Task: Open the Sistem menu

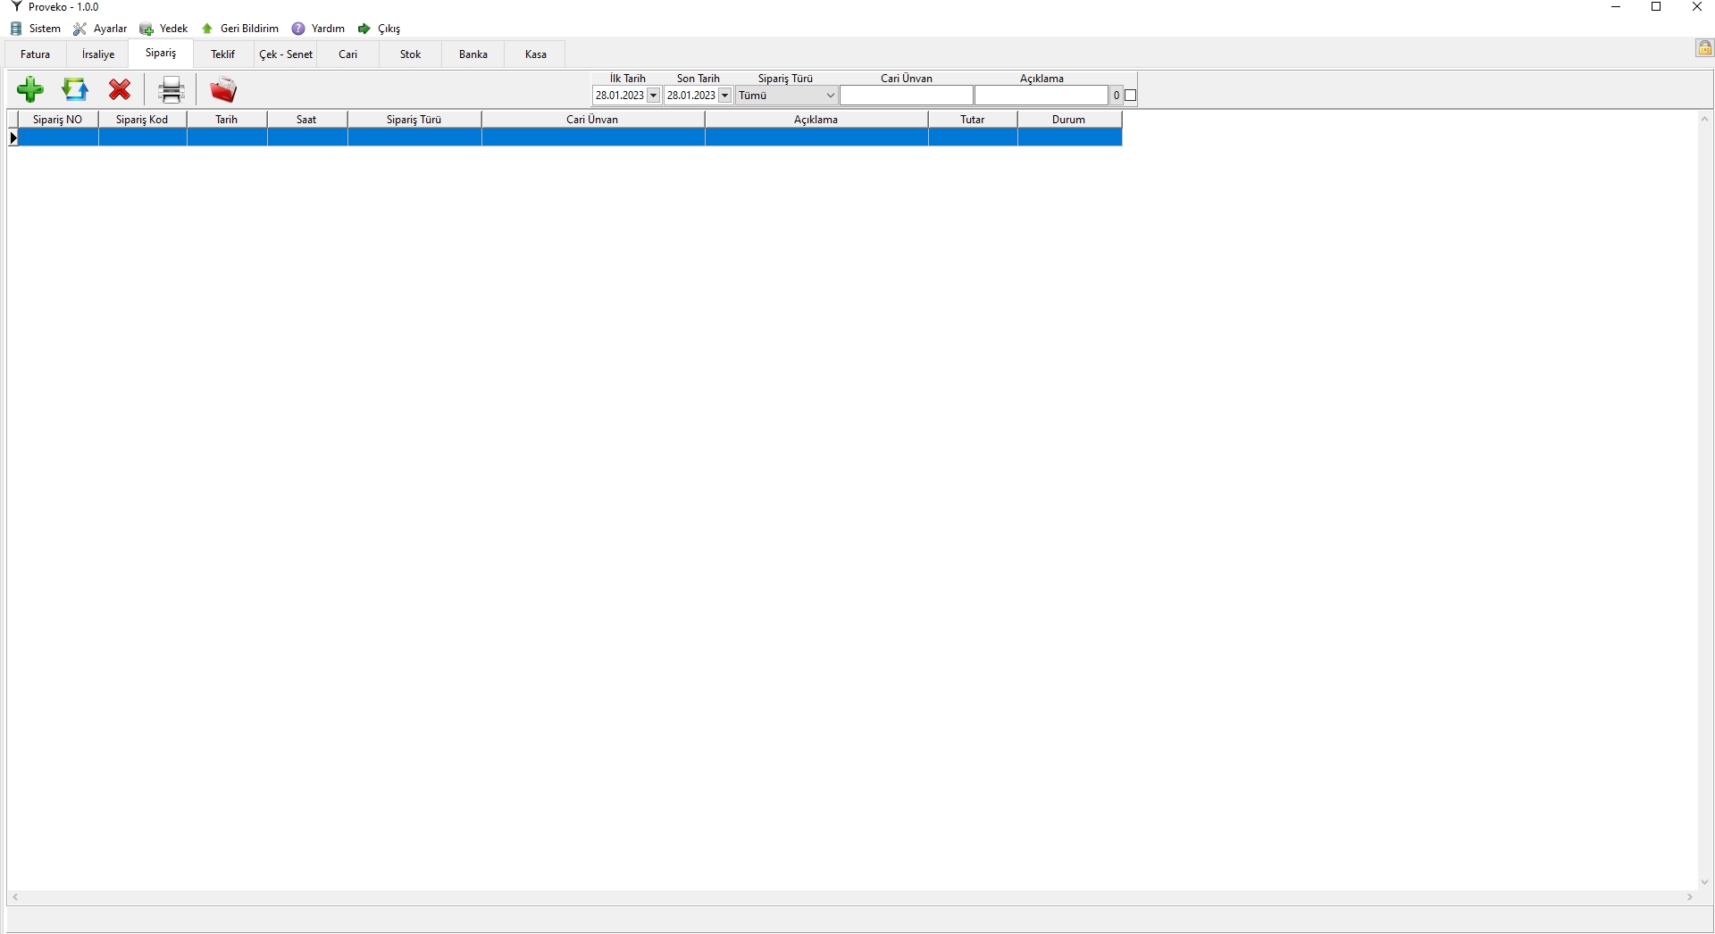Action: [x=36, y=29]
